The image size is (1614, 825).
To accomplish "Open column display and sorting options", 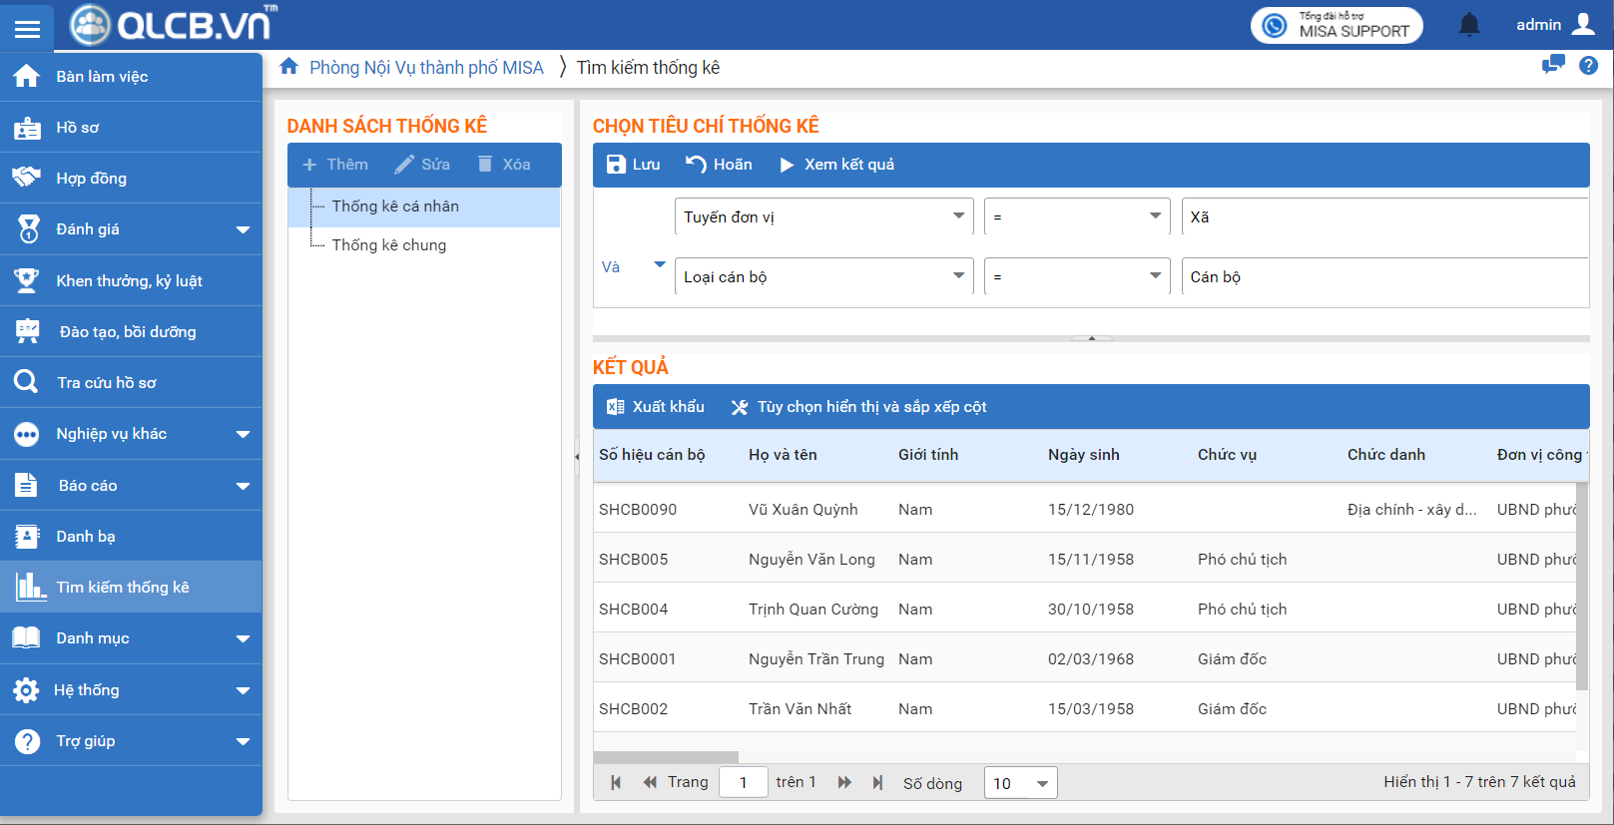I will pyautogui.click(x=858, y=407).
